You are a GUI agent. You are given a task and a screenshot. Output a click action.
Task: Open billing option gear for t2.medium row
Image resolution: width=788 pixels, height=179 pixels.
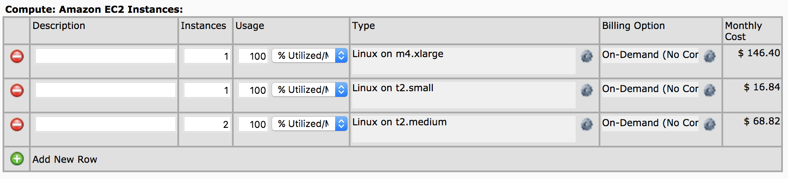click(710, 124)
